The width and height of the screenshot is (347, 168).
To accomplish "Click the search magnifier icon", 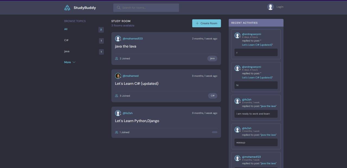I will pos(118,8).
